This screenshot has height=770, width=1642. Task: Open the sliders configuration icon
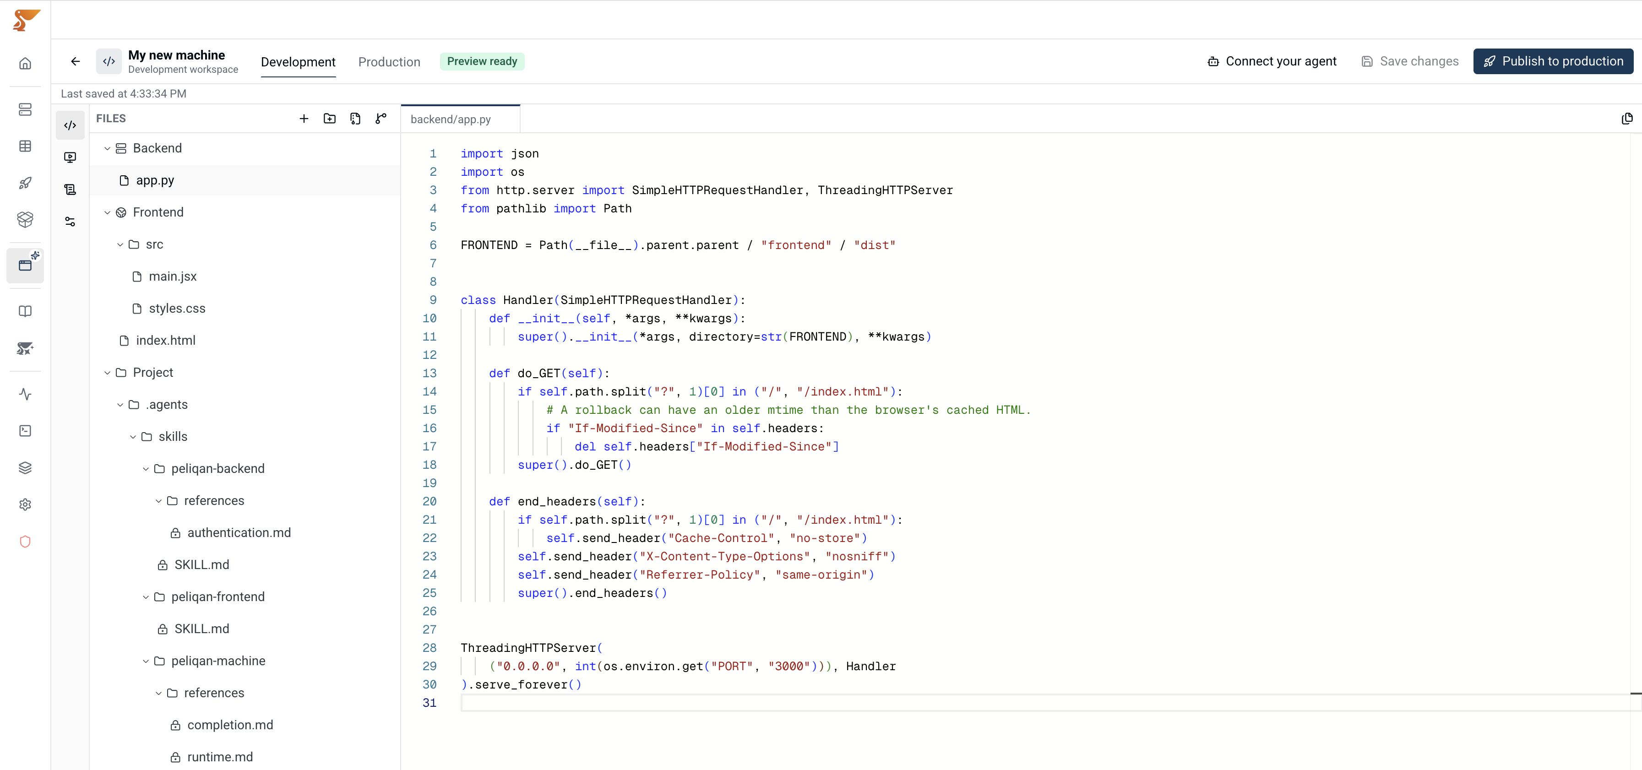(x=70, y=221)
